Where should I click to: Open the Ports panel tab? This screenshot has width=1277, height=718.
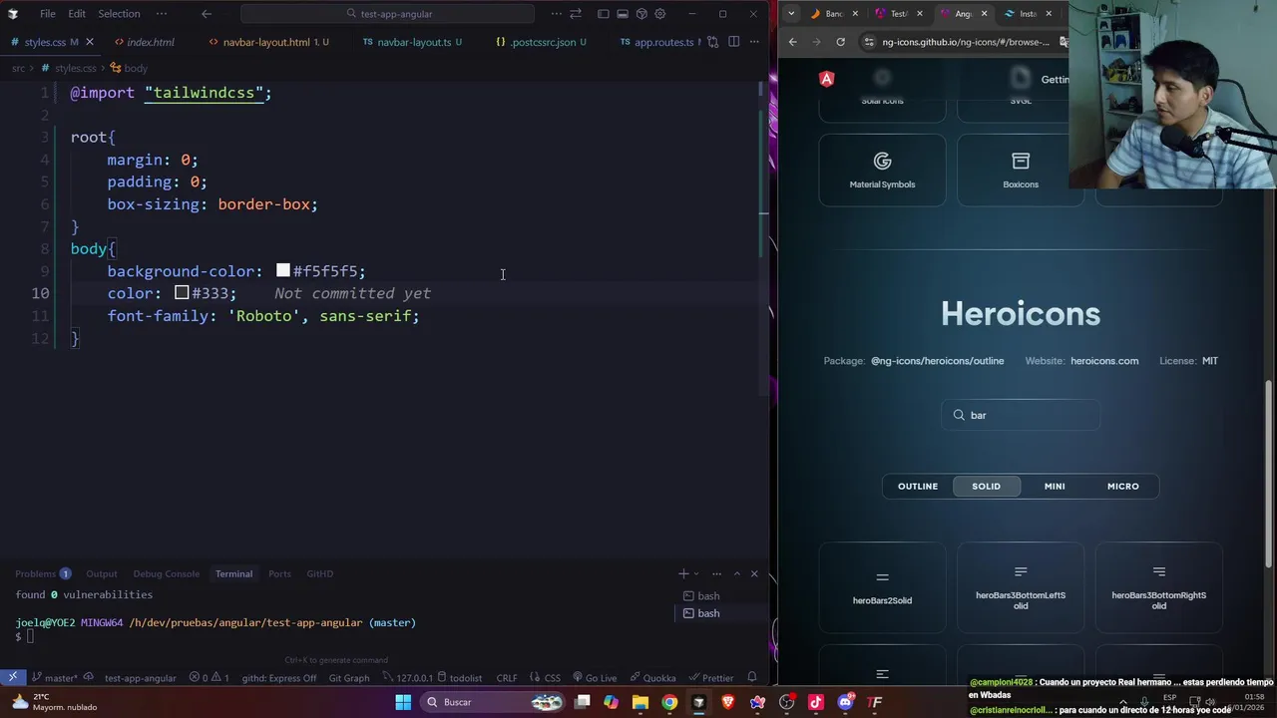(x=279, y=573)
